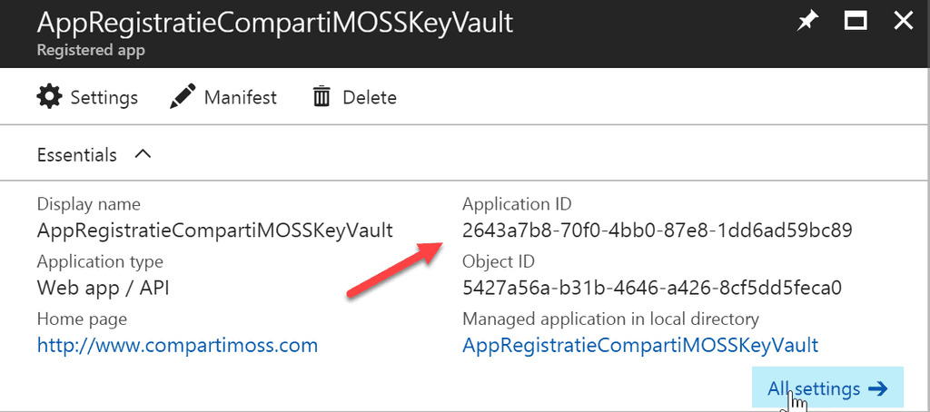Collapse the Essentials section chevron

click(x=142, y=154)
